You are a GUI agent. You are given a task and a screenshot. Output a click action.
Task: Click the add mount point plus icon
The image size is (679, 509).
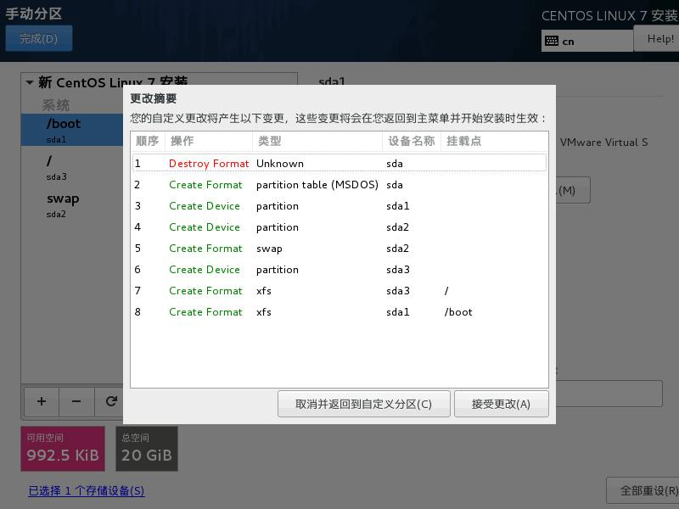tap(42, 401)
